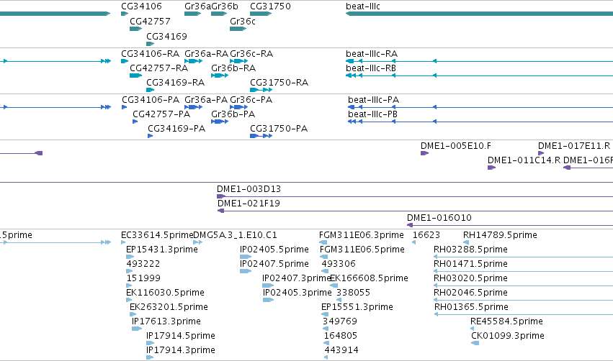Click the DME1-005E10.F clone end label
613x361 pixels.
[x=456, y=145]
